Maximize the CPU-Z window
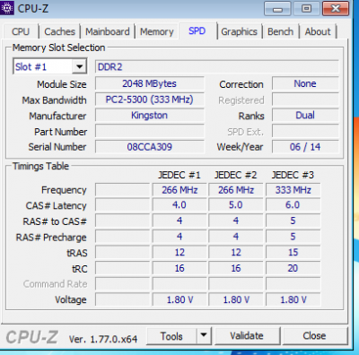359x355 pixels. coord(306,9)
